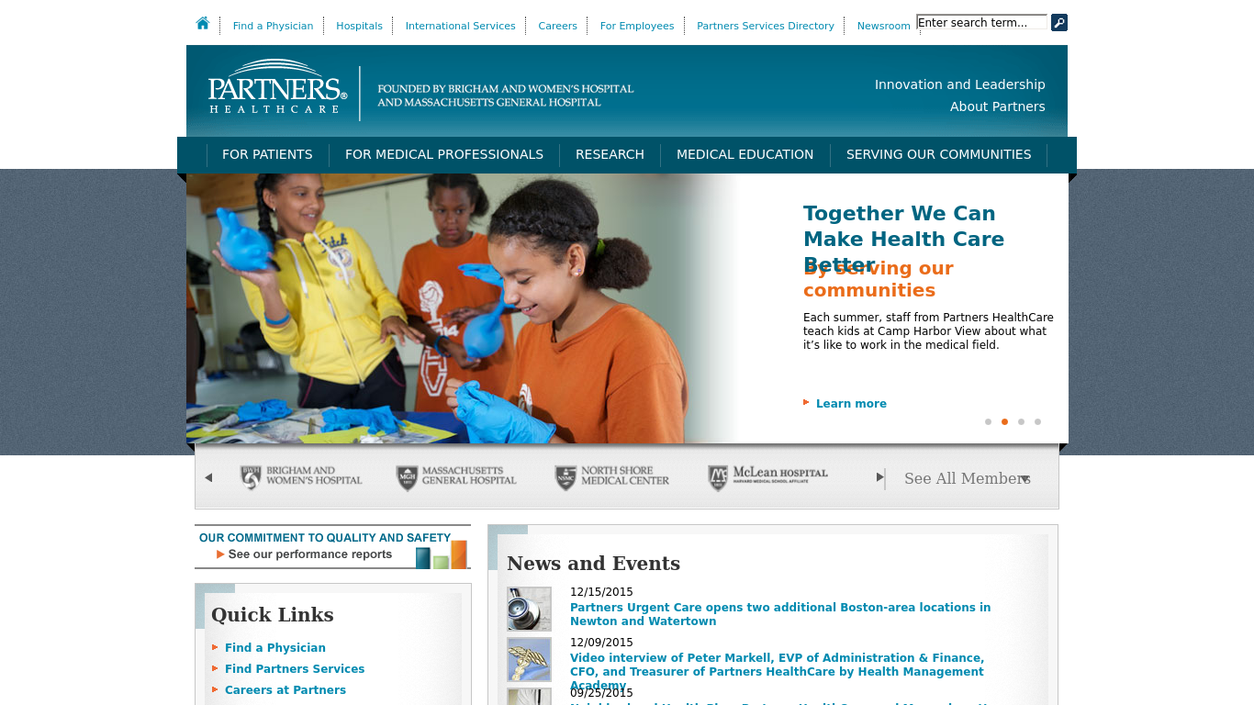This screenshot has width=1254, height=705.
Task: Open Find a Physician under Quick Links
Action: tap(275, 647)
